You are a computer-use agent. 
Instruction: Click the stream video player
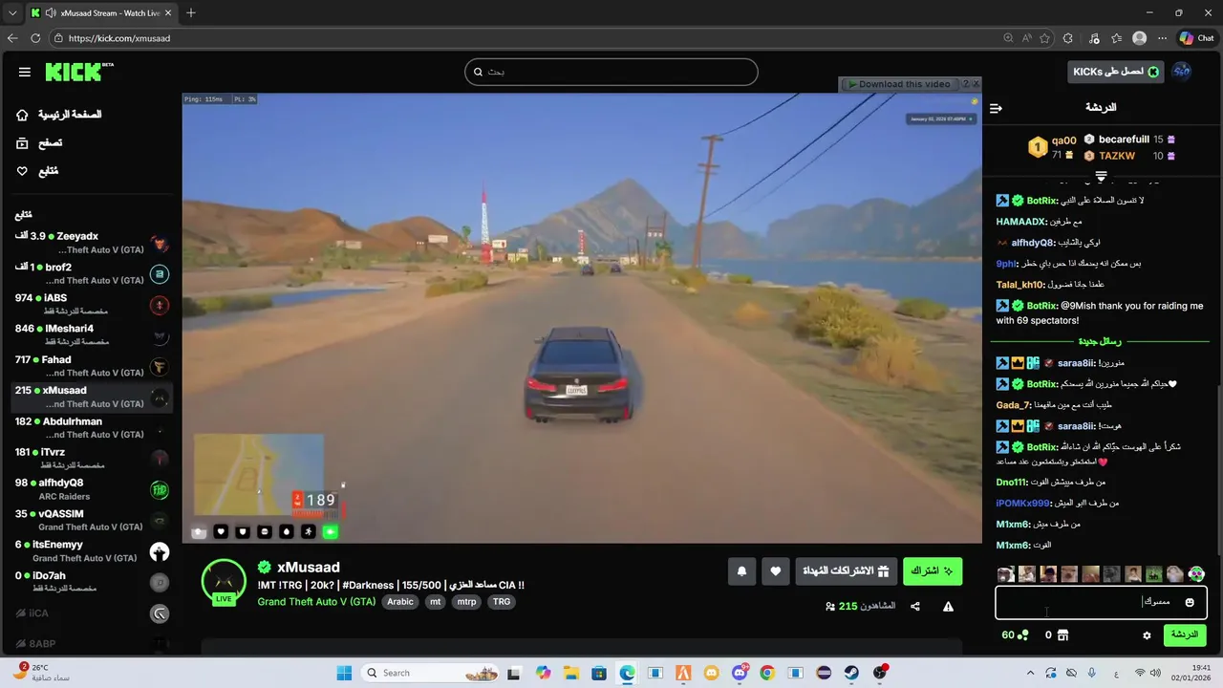(582, 318)
